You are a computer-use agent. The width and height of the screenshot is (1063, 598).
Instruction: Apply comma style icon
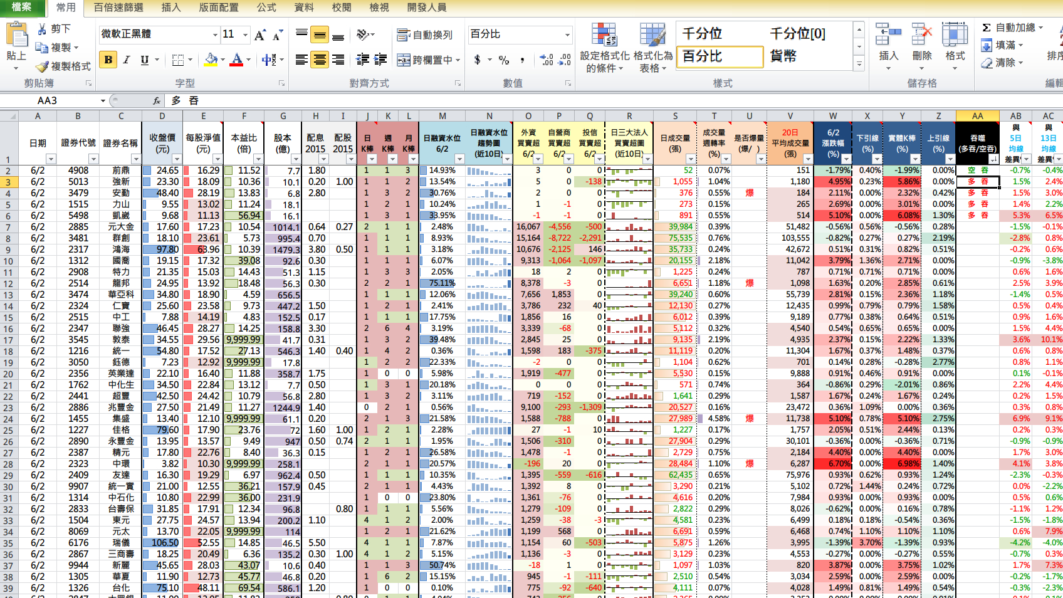point(522,60)
